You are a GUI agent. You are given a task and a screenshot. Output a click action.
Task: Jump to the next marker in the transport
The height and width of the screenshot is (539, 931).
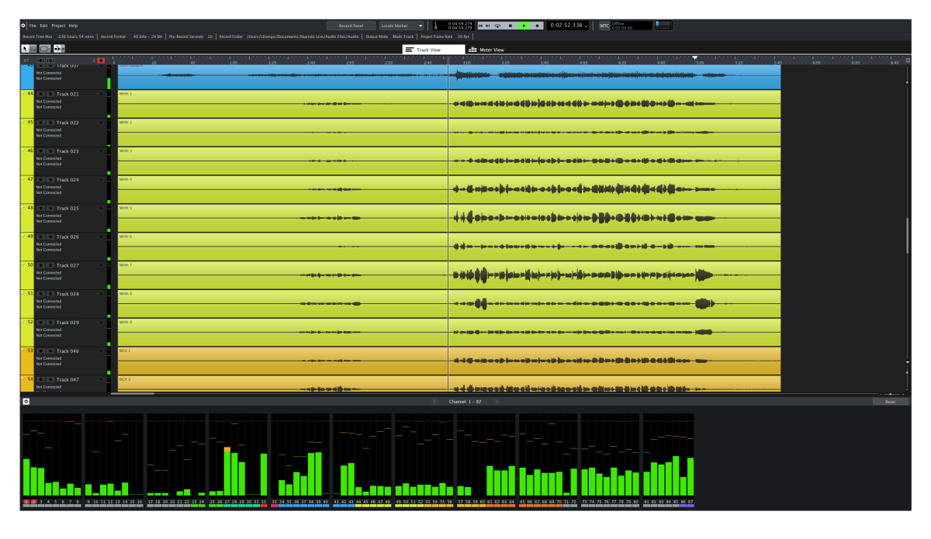point(488,26)
